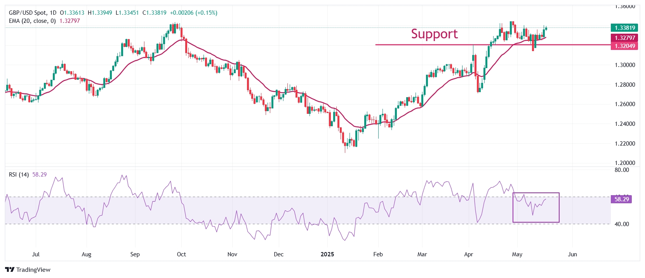Click the 80.00 RSI scale label
The width and height of the screenshot is (645, 278).
622,170
